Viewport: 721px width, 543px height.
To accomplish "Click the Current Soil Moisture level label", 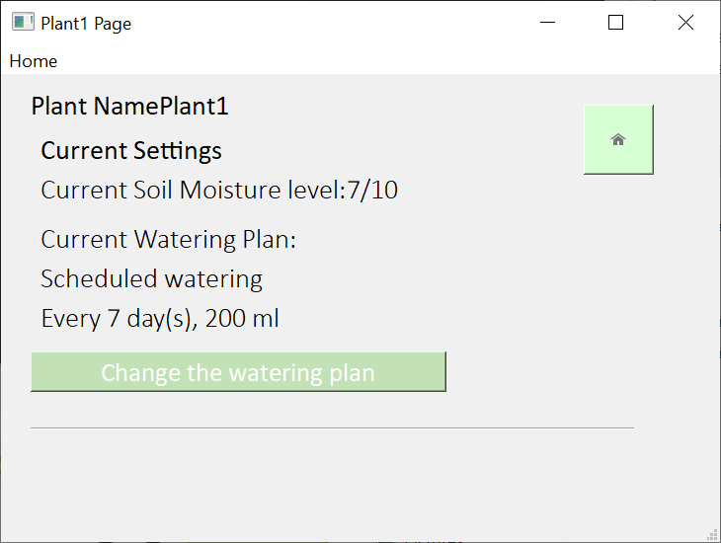I will tap(193, 190).
